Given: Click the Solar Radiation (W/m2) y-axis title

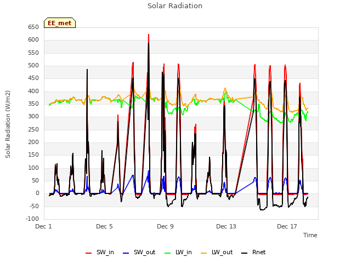Looking at the screenshot, I should pos(8,124).
